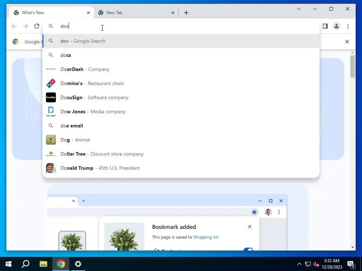Screen dimensions: 362x271
Task: Click the Domino's logo icon
Action: click(x=51, y=83)
